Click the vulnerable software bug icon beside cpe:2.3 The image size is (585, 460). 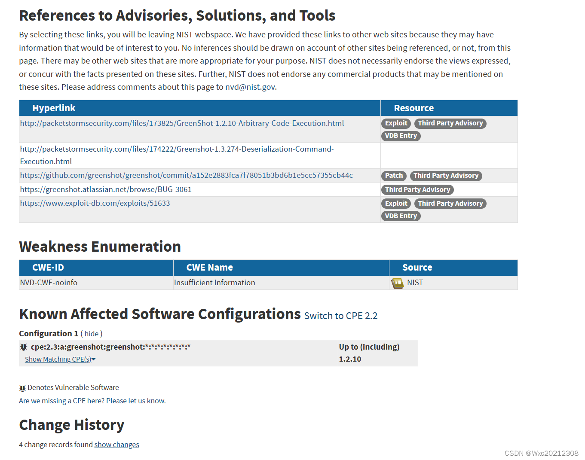click(x=24, y=347)
